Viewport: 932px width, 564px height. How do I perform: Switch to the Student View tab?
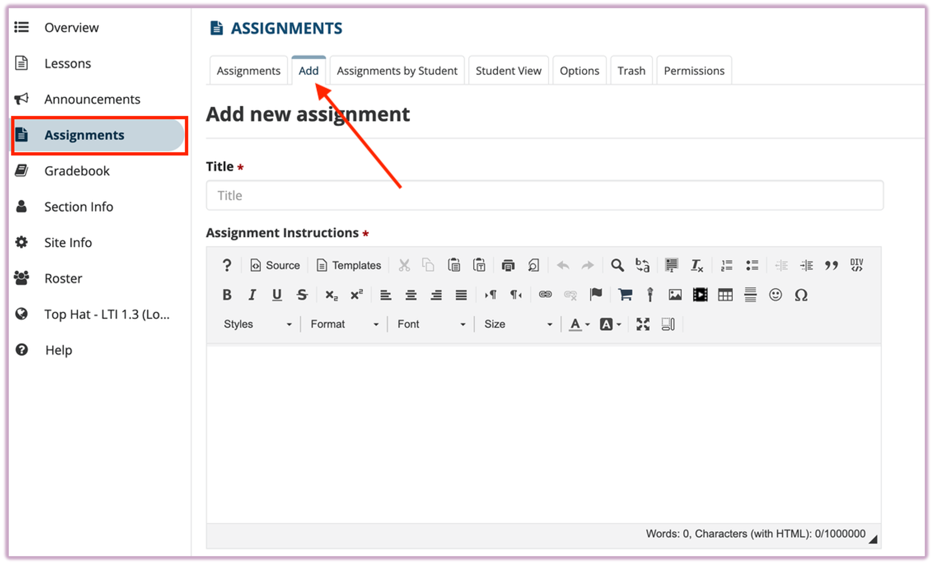tap(508, 70)
